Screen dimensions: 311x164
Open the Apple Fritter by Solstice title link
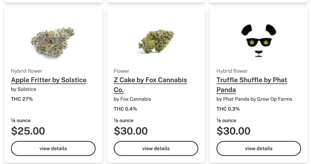click(49, 80)
